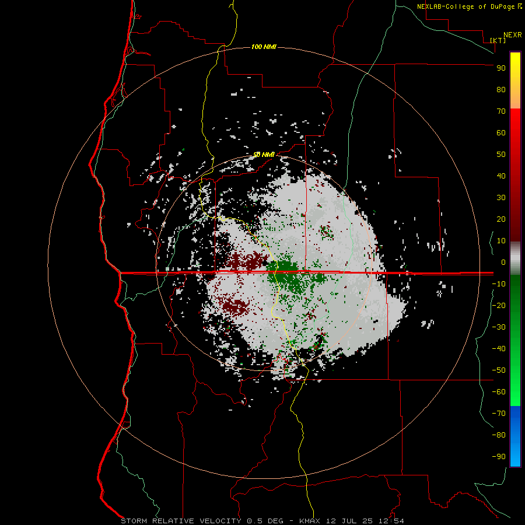Pick the yellow segment of the color bar
The width and height of the screenshot is (525, 525).
click(x=515, y=80)
